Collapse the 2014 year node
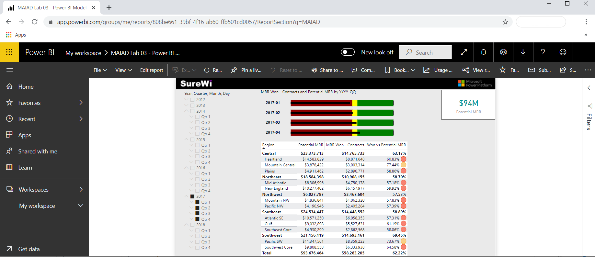 (186, 111)
